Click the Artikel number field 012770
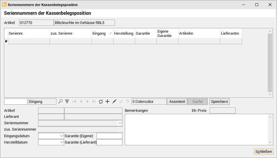 point(36,23)
